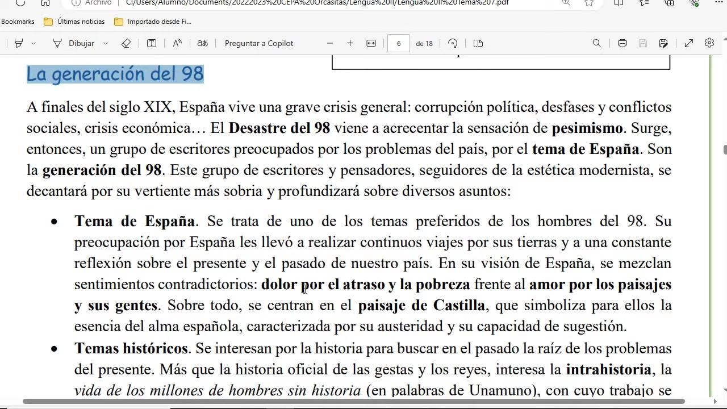Toggle the read aloud icon
This screenshot has height=409, width=727.
tap(177, 43)
